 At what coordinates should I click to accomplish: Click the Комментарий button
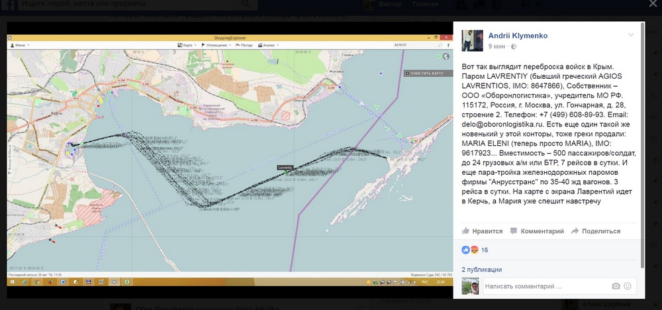tap(537, 231)
